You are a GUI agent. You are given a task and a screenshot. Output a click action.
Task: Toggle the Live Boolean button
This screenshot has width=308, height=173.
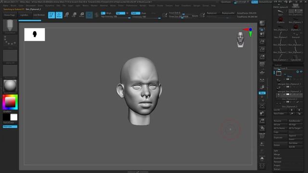coord(39,15)
